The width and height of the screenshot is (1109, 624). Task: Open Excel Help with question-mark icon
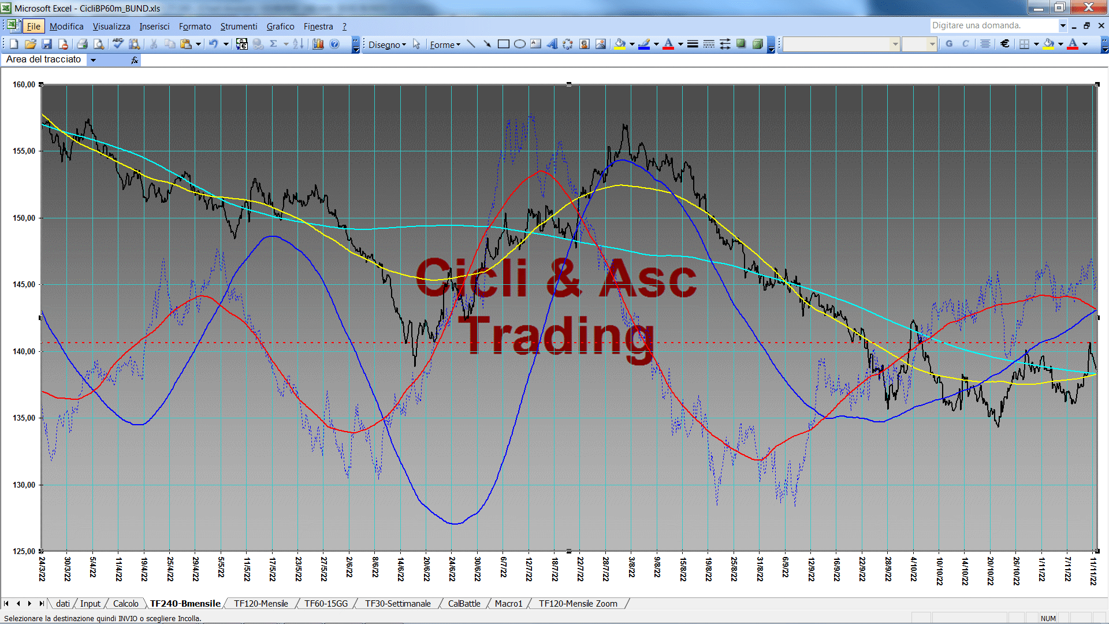click(334, 44)
